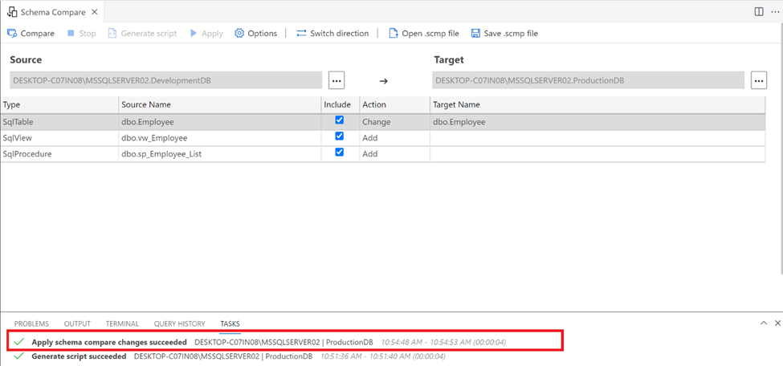Select the Apply schema compare succeeded task
Viewport: 783px width, 366px height.
pos(109,342)
